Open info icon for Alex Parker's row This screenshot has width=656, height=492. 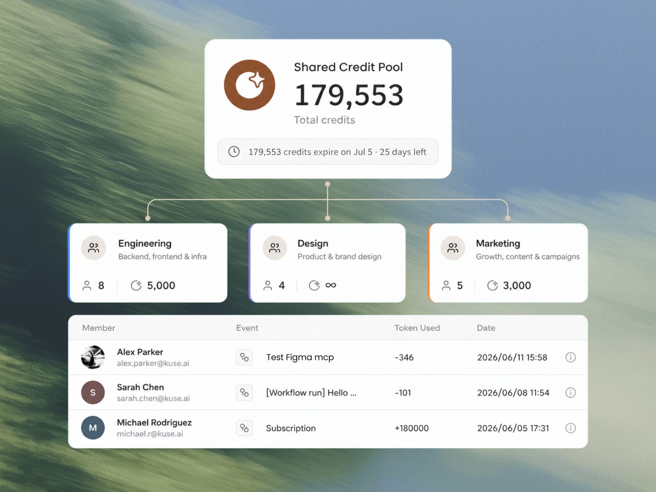(571, 357)
